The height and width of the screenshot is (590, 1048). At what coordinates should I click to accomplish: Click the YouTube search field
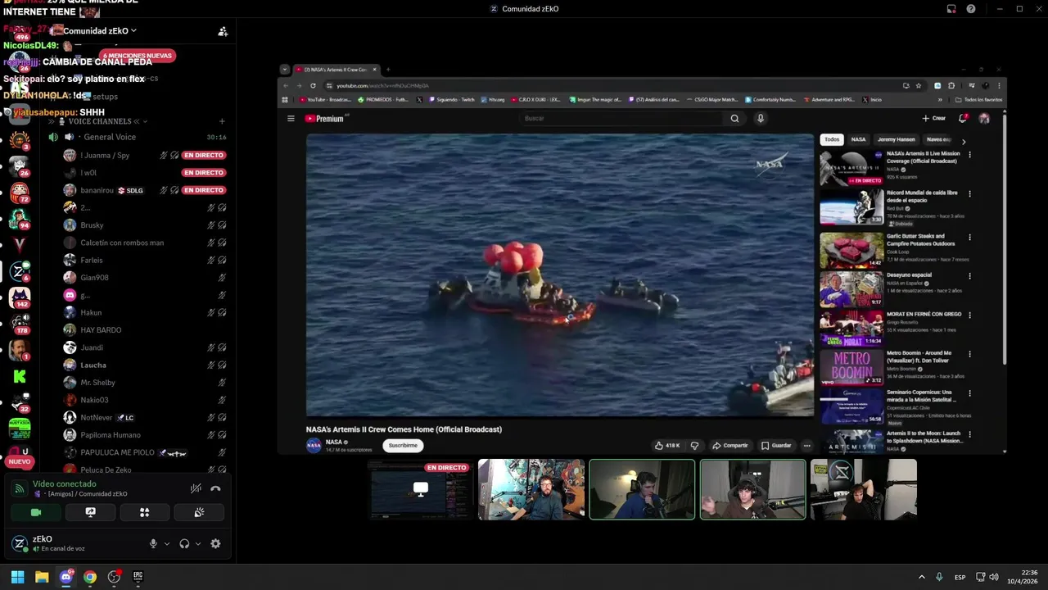coord(622,118)
